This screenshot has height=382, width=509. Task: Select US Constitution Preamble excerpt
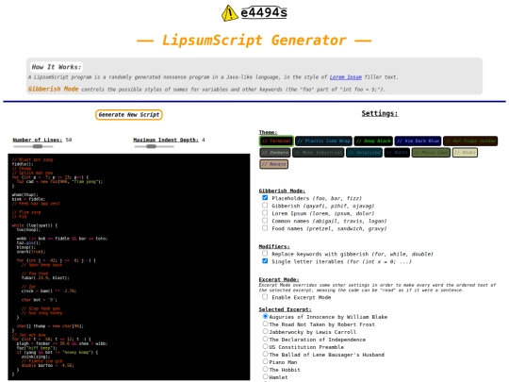pyautogui.click(x=265, y=346)
